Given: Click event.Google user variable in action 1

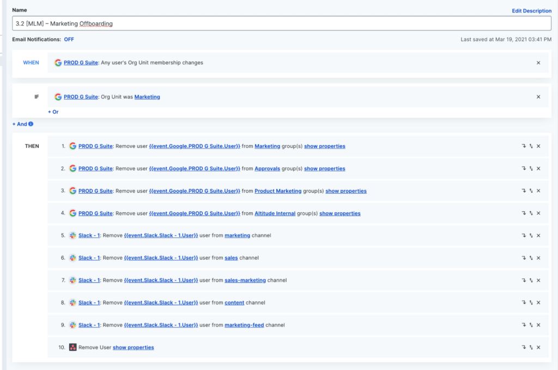Looking at the screenshot, I should 195,146.
